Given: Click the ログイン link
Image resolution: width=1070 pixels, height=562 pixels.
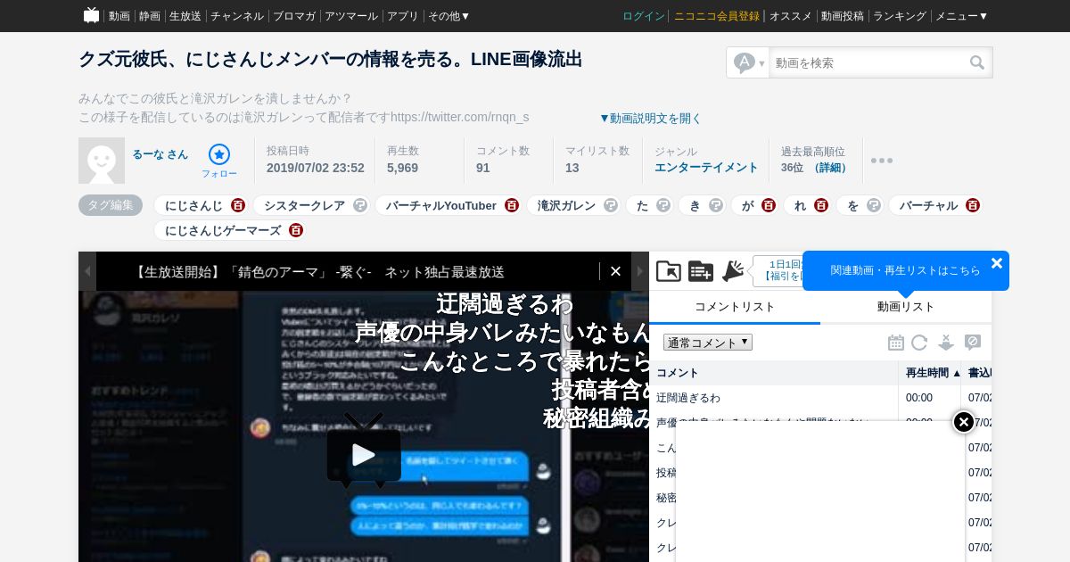Looking at the screenshot, I should [644, 16].
